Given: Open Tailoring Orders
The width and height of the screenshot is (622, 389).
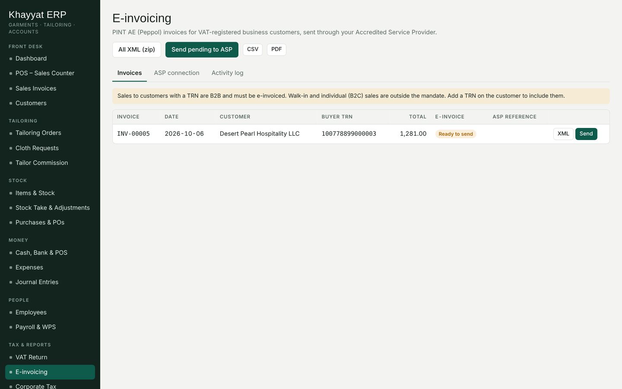Looking at the screenshot, I should point(50,133).
